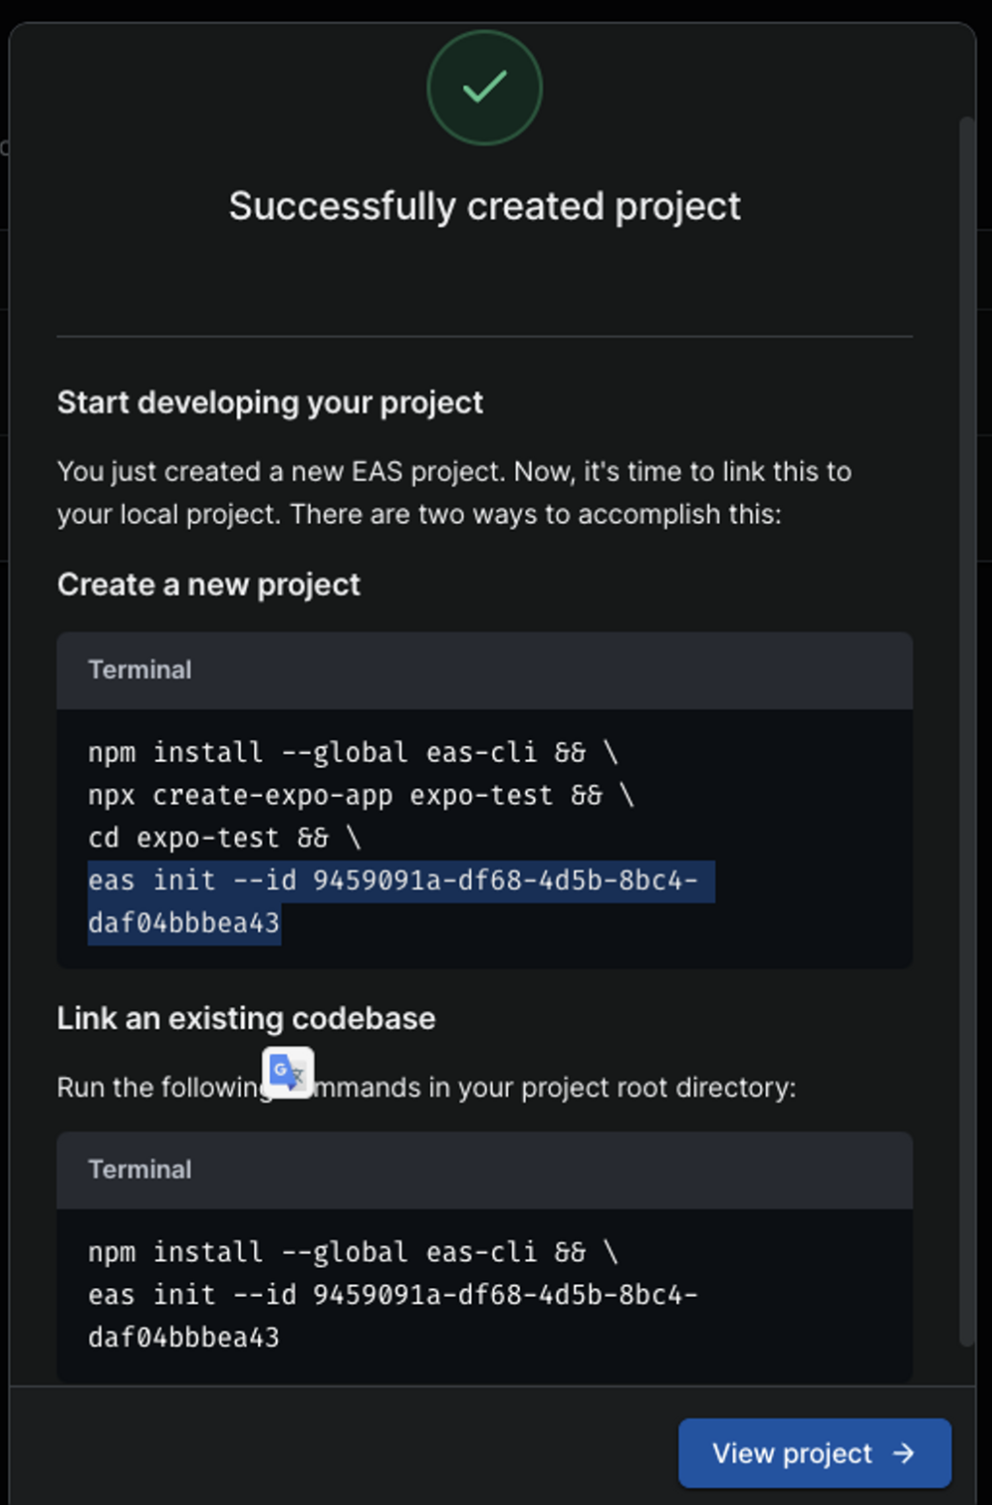Screen dimensions: 992x1505
Task: Click the View project button
Action: 815,1453
